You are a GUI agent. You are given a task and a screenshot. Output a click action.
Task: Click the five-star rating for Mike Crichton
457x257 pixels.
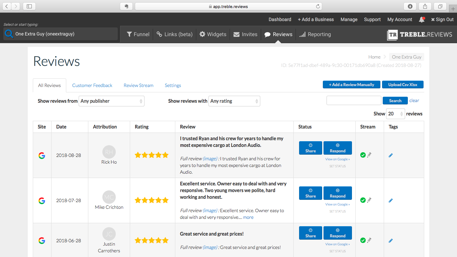152,200
